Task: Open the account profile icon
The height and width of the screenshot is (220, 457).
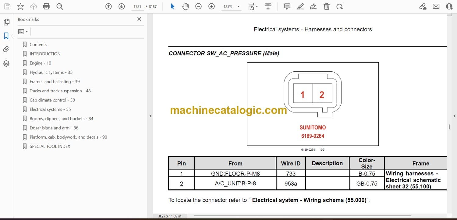Action: point(449,6)
